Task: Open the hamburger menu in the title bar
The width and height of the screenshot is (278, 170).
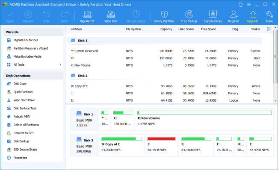Action: click(249, 5)
